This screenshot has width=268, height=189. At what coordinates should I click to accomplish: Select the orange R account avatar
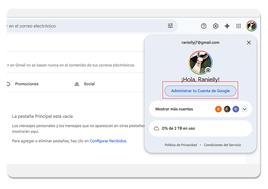click(x=218, y=109)
